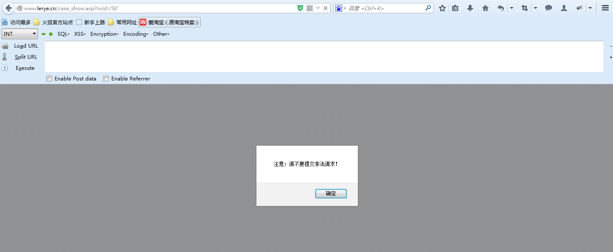Click the green plus increment icon
Image resolution: width=613 pixels, height=252 pixels.
click(x=51, y=34)
